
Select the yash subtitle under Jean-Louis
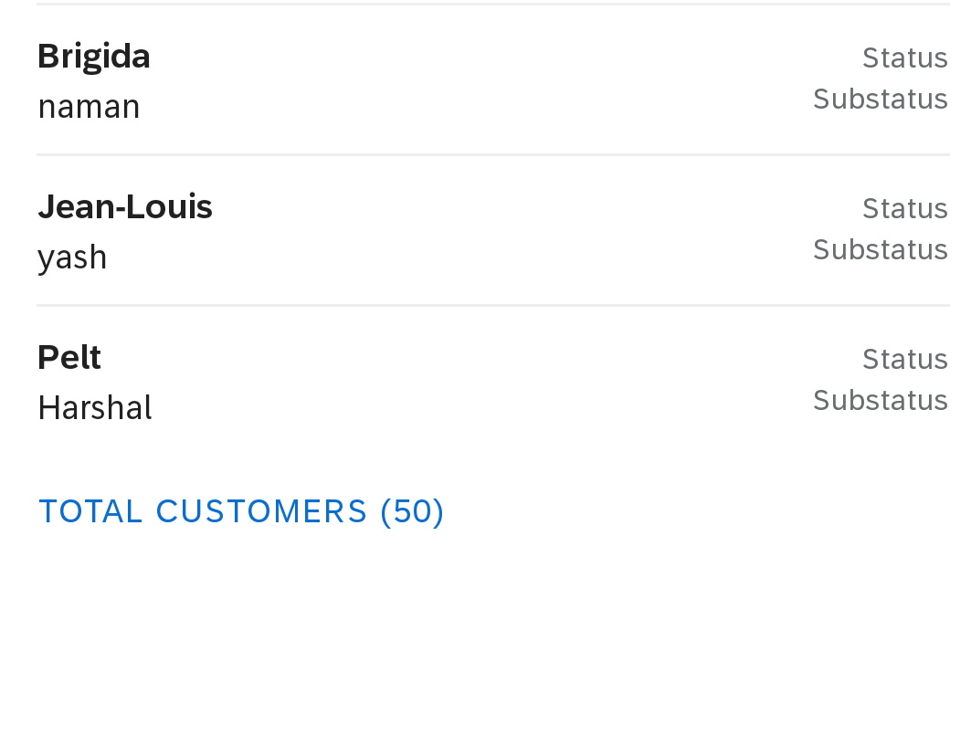72,257
